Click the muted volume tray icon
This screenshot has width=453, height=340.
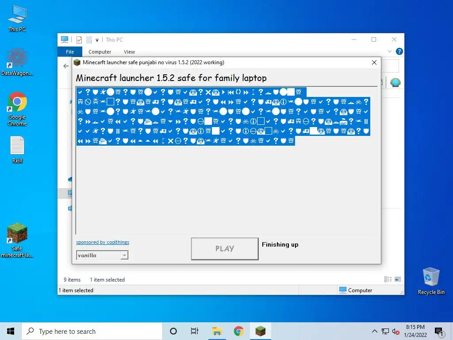tap(395, 331)
